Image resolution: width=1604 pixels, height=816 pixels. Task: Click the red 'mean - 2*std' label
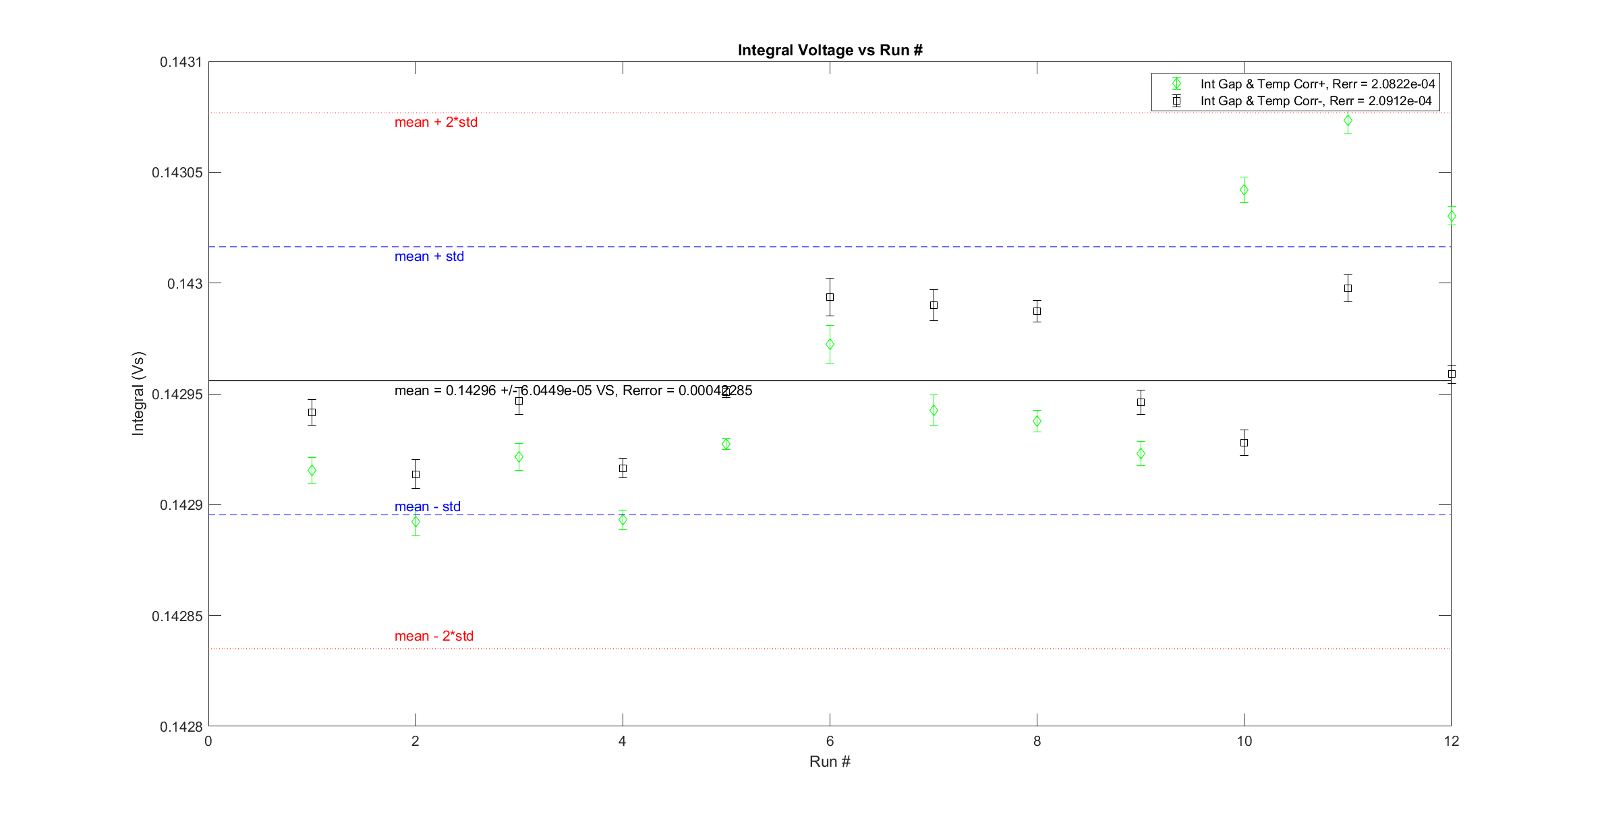tap(434, 636)
